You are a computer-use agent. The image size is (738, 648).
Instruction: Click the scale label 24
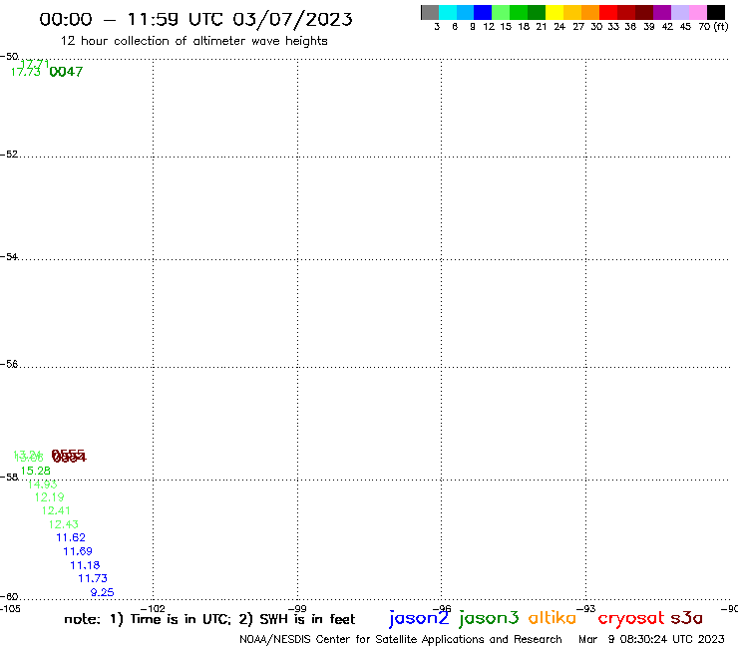pyautogui.click(x=559, y=27)
